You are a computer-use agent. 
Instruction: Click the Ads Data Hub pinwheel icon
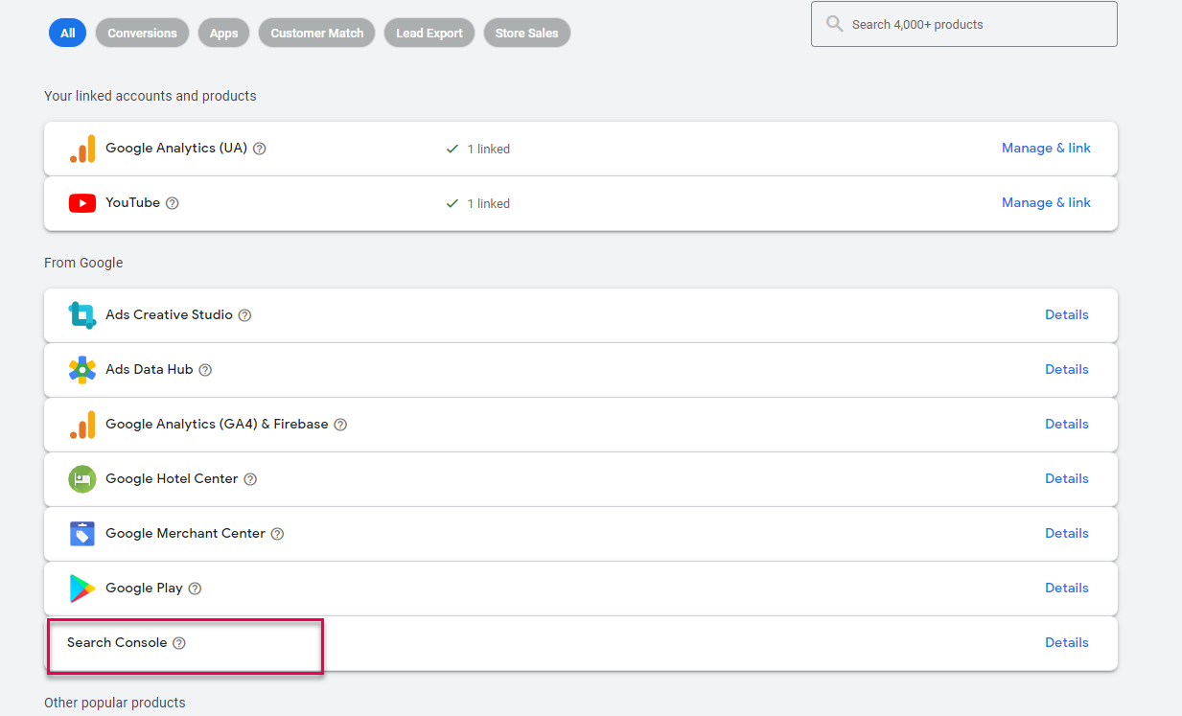82,369
